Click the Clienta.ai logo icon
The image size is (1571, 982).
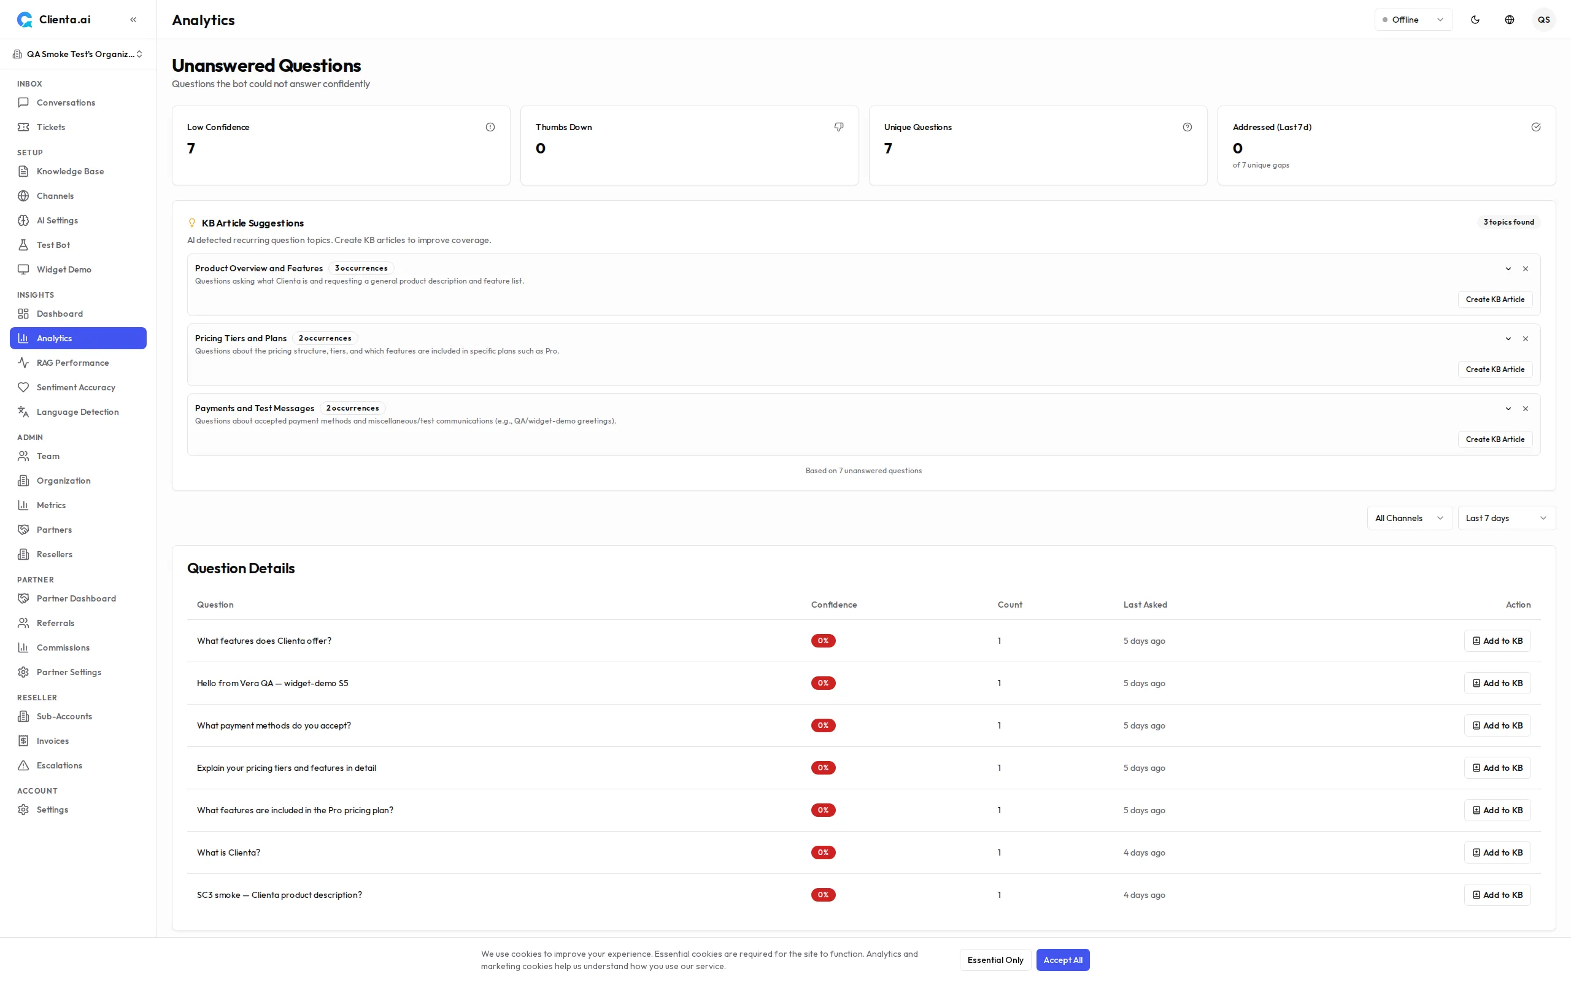(x=25, y=20)
